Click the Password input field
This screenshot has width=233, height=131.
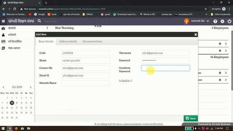pyautogui.click(x=166, y=60)
